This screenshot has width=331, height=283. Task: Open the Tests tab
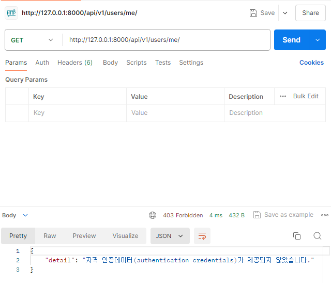tap(163, 63)
